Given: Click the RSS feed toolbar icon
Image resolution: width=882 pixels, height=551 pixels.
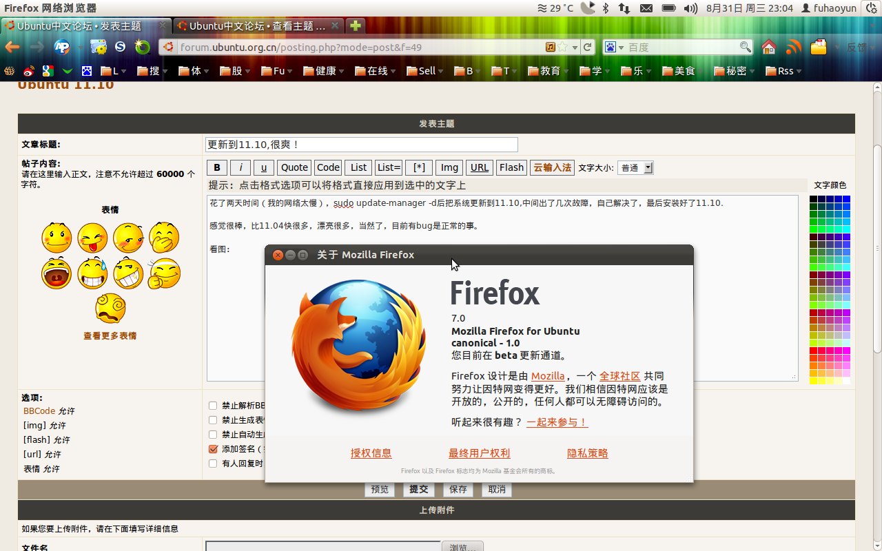Looking at the screenshot, I should click(794, 47).
